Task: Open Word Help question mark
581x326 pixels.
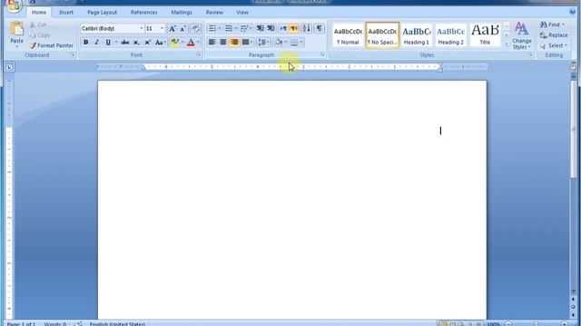Action: click(573, 12)
